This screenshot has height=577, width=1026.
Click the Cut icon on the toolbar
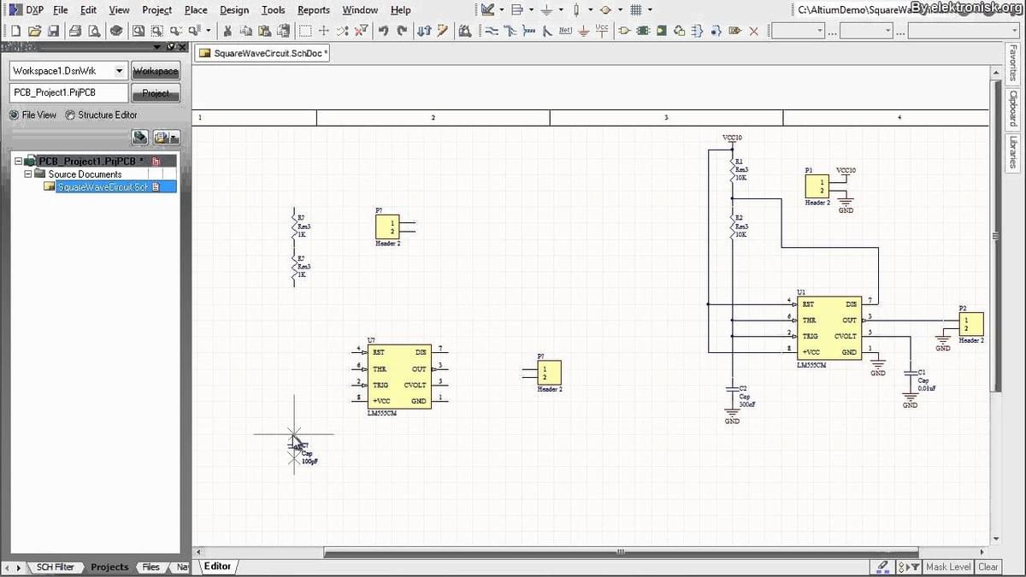pyautogui.click(x=229, y=30)
